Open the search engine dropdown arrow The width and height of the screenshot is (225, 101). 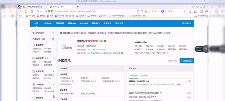point(166,11)
